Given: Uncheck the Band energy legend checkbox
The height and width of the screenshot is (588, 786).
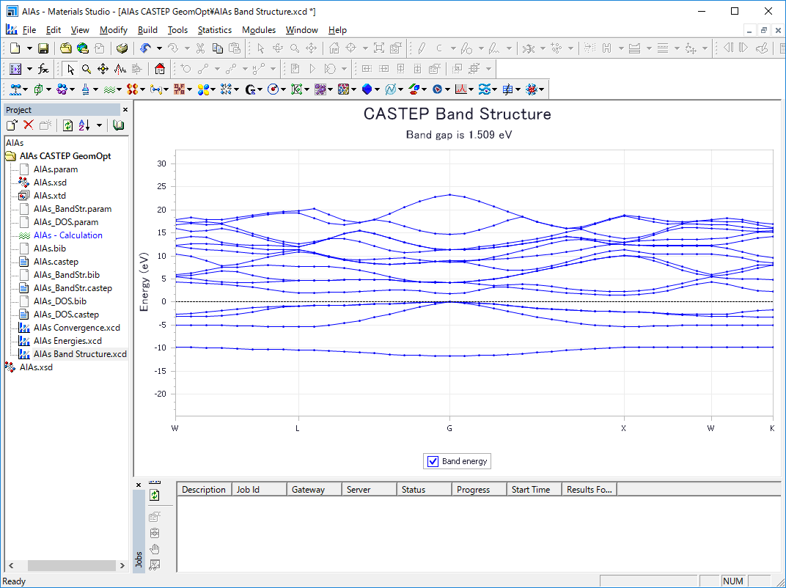Looking at the screenshot, I should 433,461.
